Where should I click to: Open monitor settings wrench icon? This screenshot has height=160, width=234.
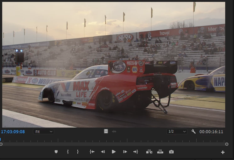click(x=193, y=131)
